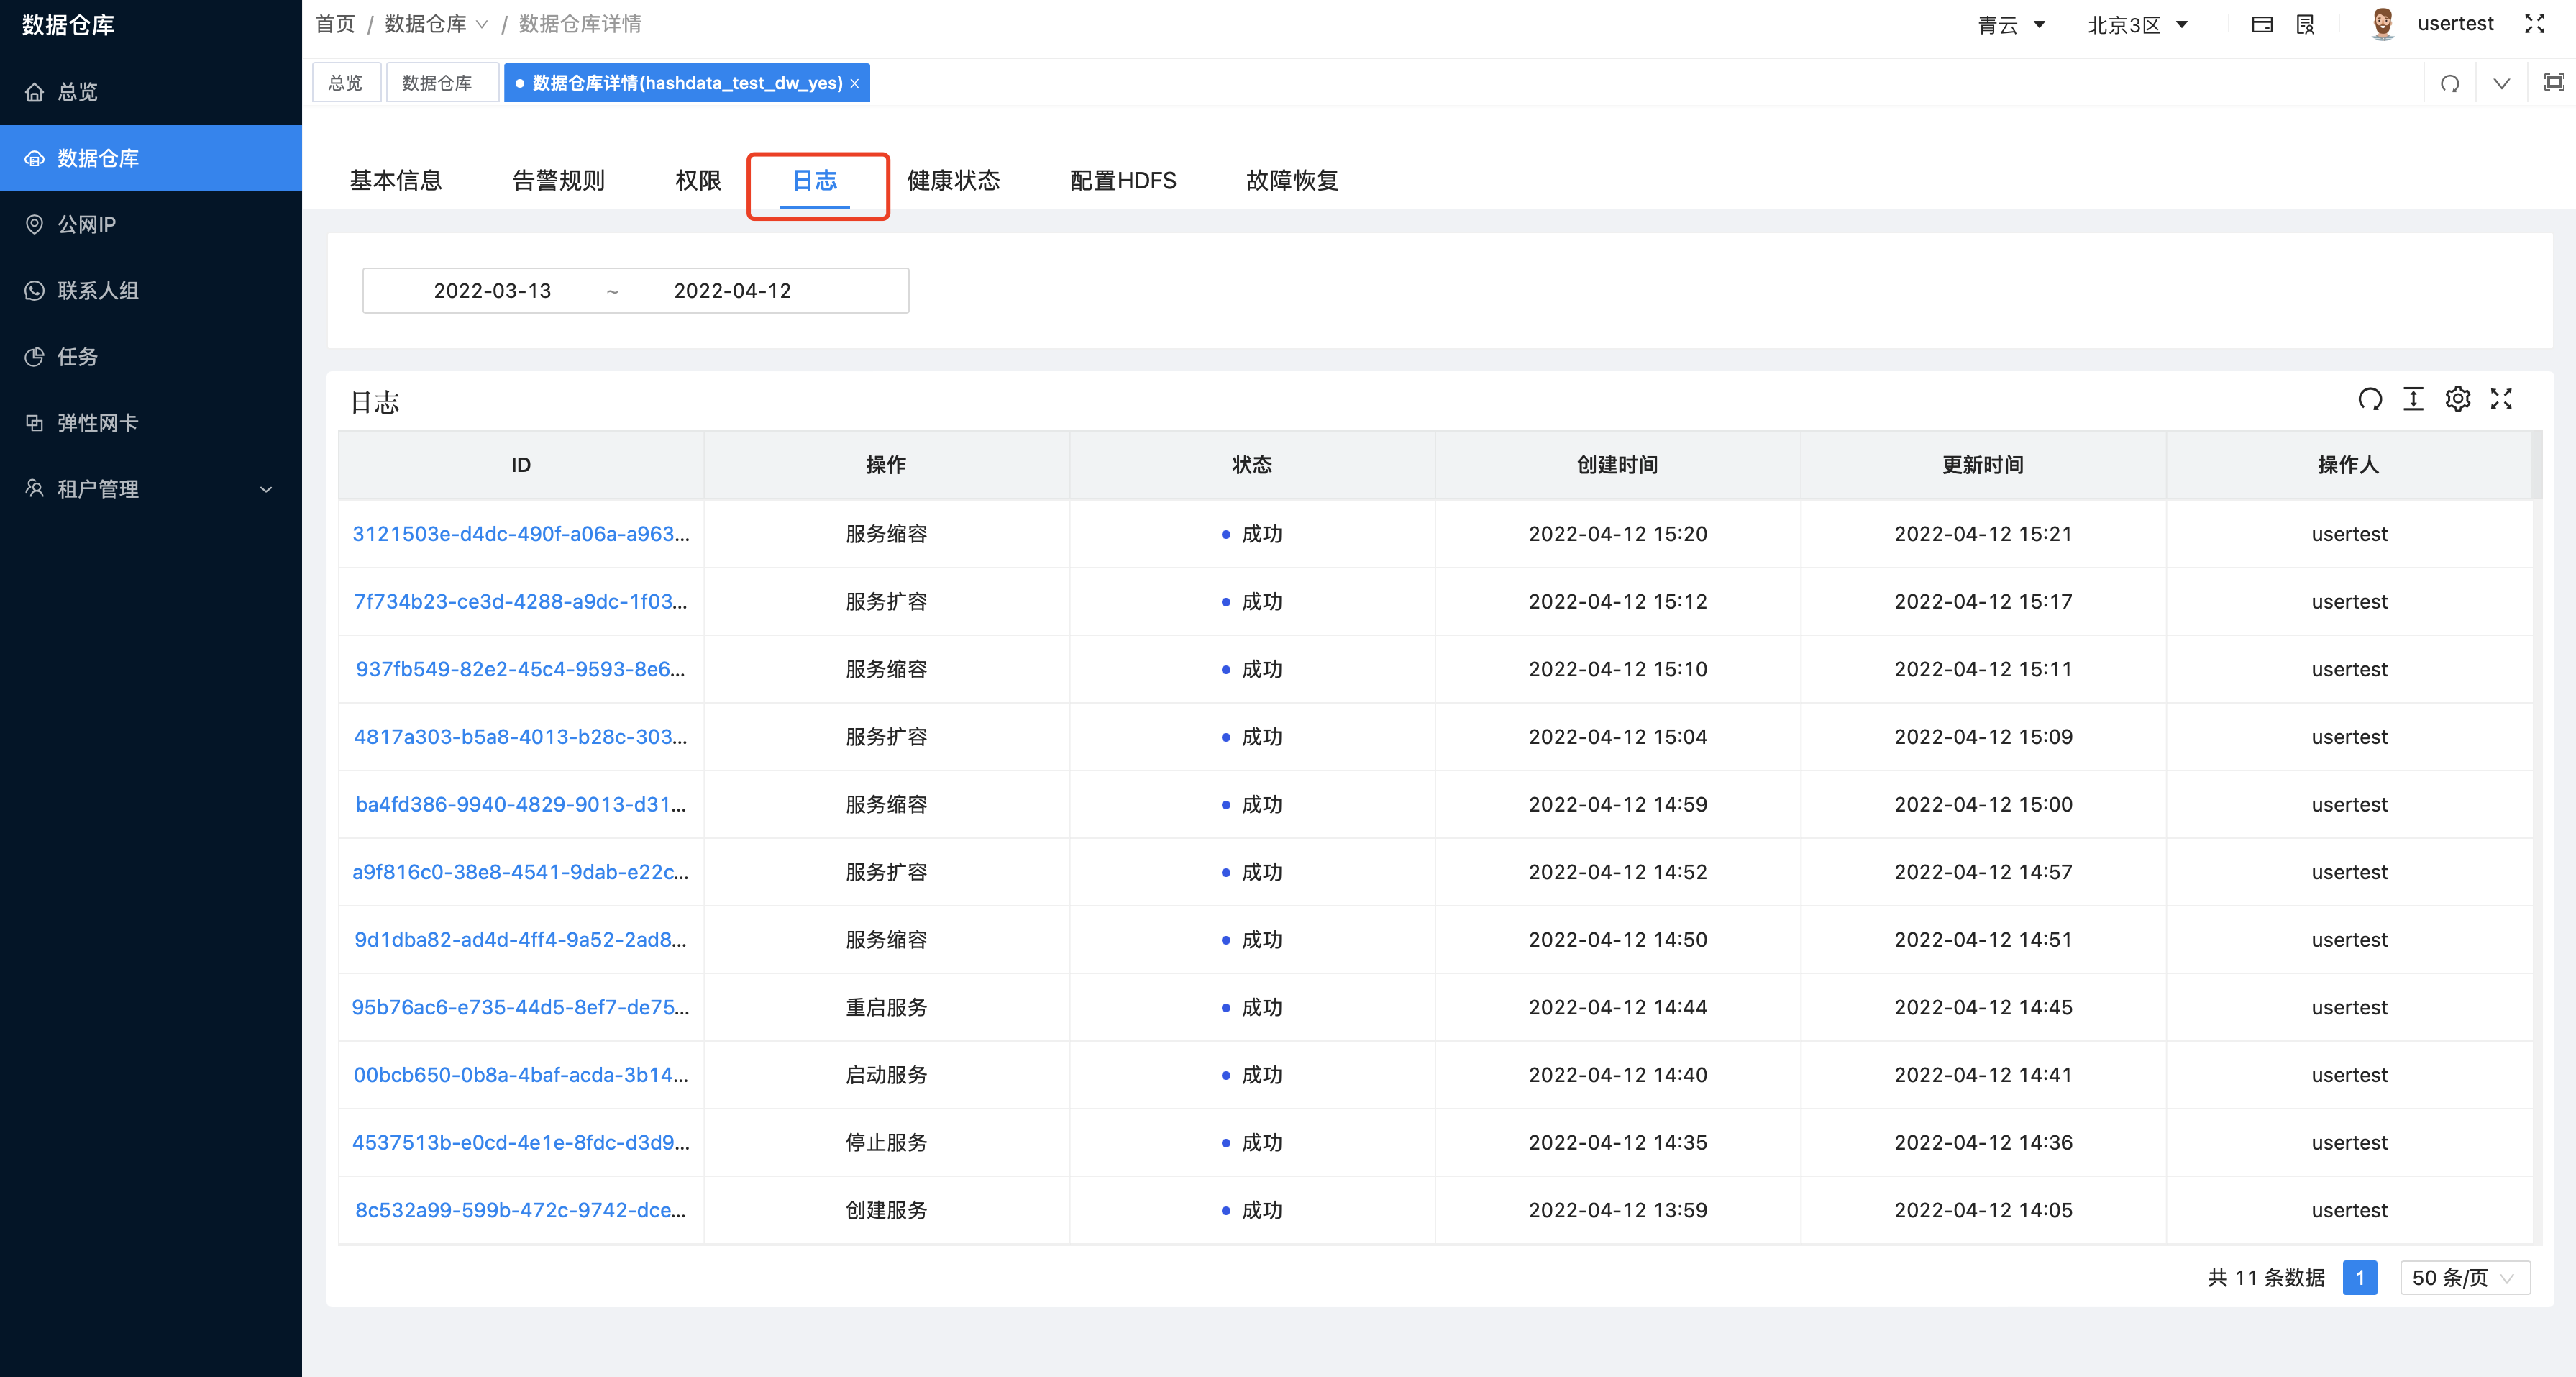Open column settings gear in log panel
This screenshot has height=1377, width=2576.
tap(2458, 399)
